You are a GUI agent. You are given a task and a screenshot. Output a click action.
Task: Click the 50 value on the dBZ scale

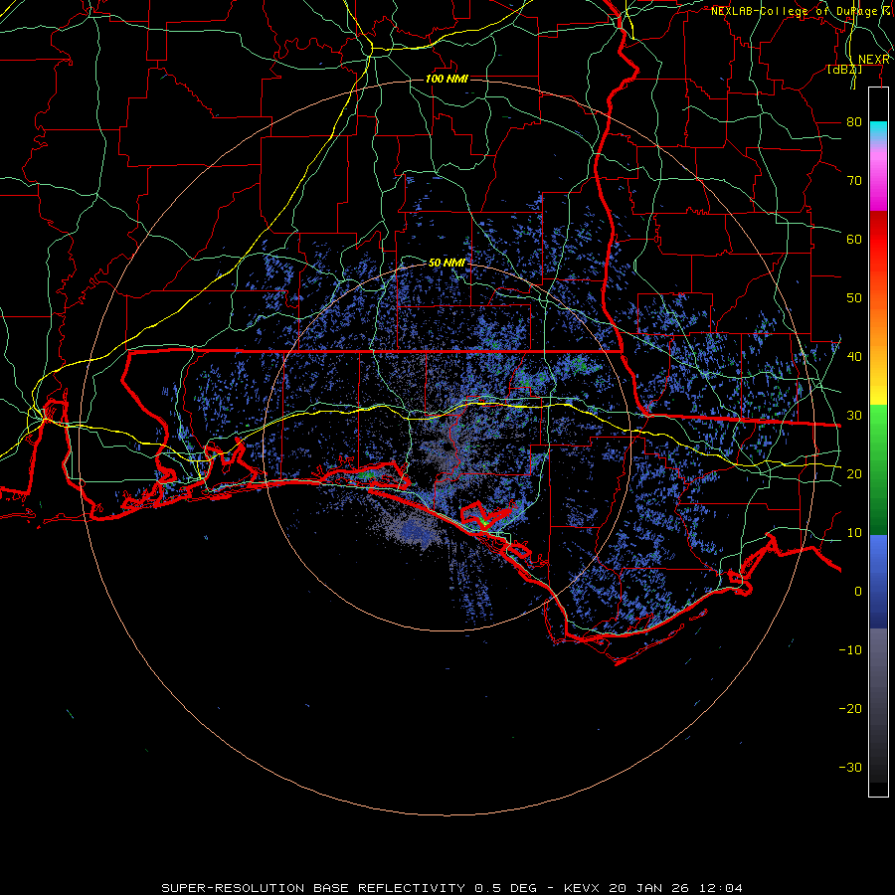(x=854, y=298)
